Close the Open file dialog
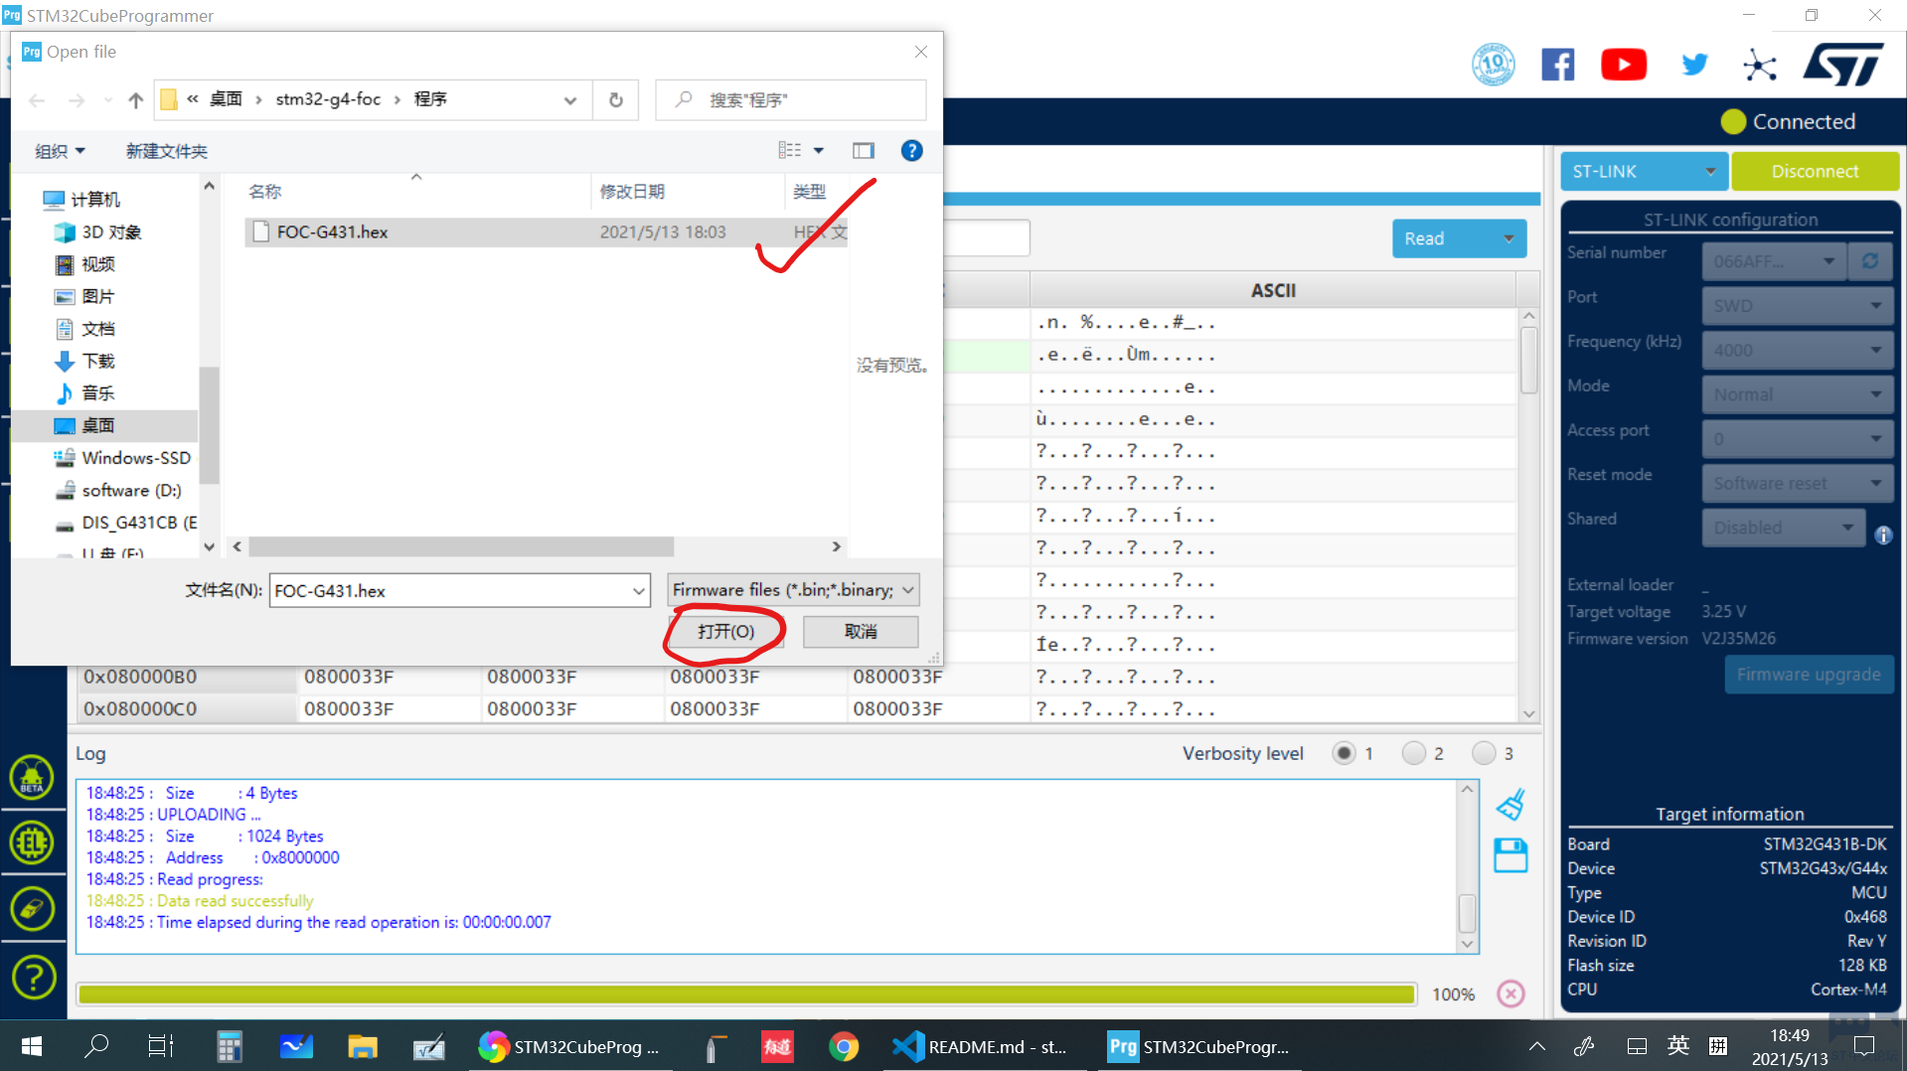Screen dimensions: 1907x1071 tap(920, 52)
